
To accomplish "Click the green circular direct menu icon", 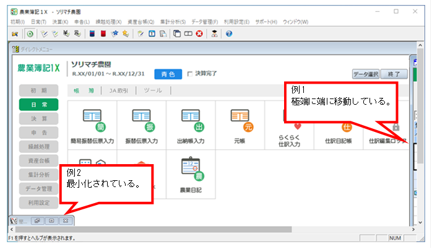I will 30,34.
